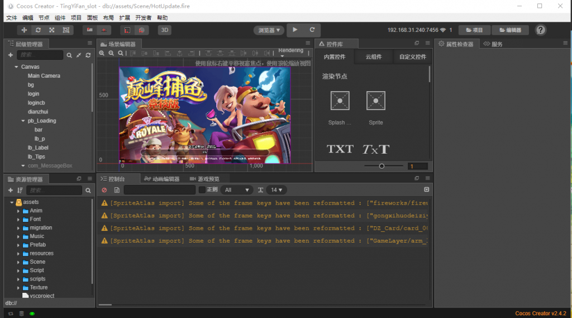Open the console log file
The width and height of the screenshot is (572, 318).
117,190
